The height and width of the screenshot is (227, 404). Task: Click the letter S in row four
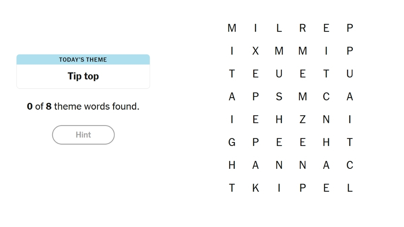[279, 97]
